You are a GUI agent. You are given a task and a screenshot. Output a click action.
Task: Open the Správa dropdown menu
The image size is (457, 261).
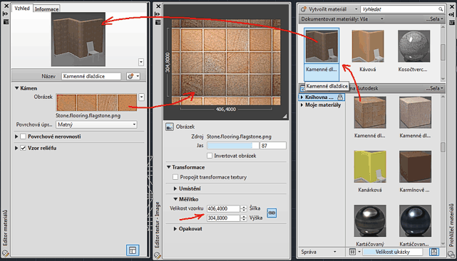point(319,252)
